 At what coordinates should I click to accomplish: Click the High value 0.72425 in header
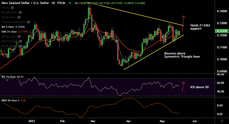tap(93, 3)
